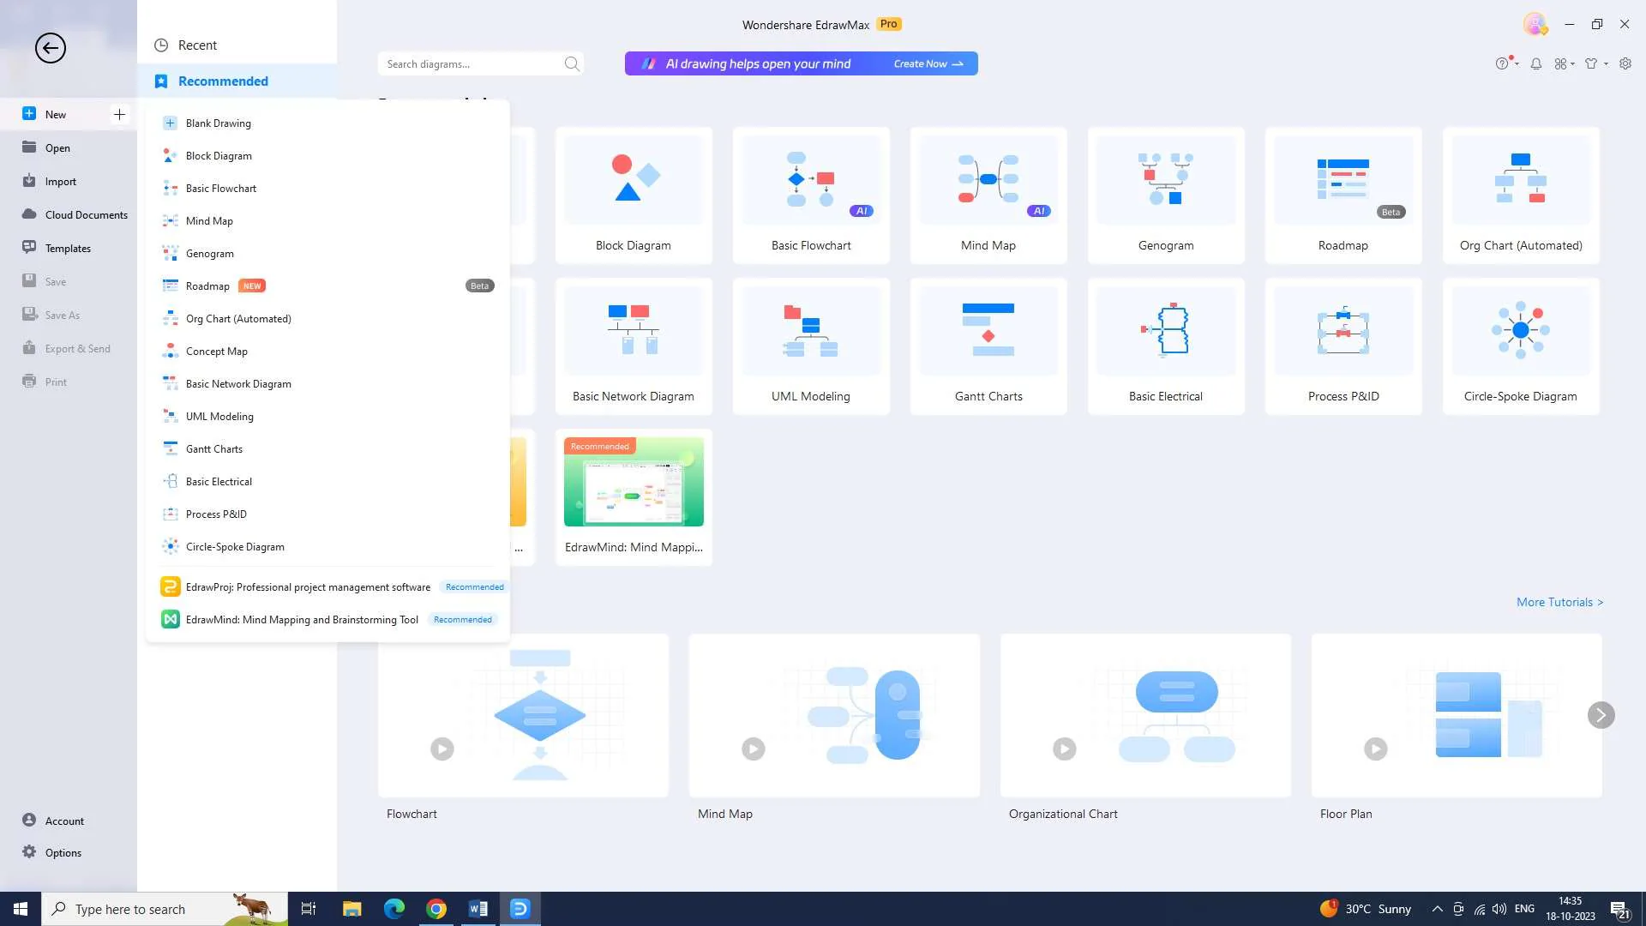
Task: Select the Circle-Spoke Diagram template icon
Action: click(1519, 329)
